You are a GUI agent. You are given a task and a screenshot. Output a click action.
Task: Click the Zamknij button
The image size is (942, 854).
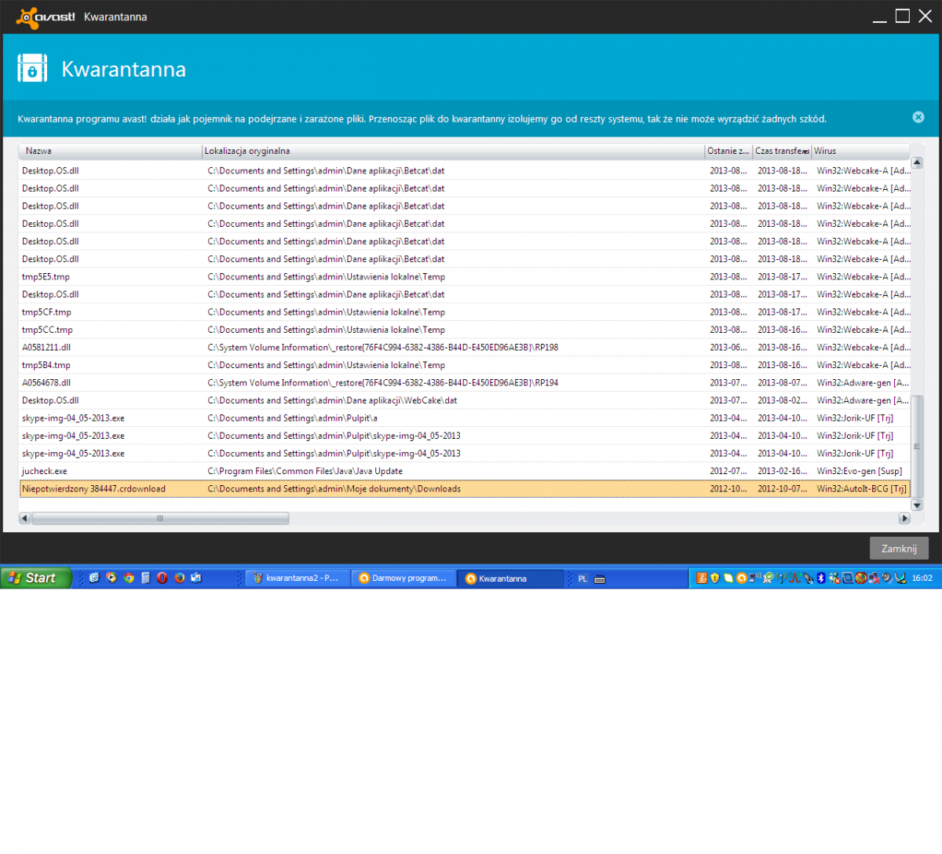899,549
